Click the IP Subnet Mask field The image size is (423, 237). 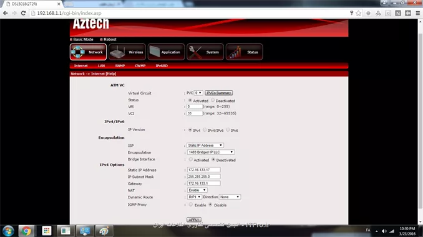coord(203,177)
